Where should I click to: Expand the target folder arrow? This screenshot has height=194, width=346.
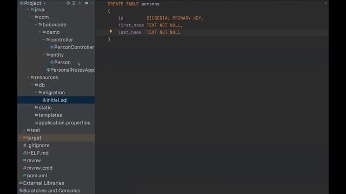click(x=21, y=138)
